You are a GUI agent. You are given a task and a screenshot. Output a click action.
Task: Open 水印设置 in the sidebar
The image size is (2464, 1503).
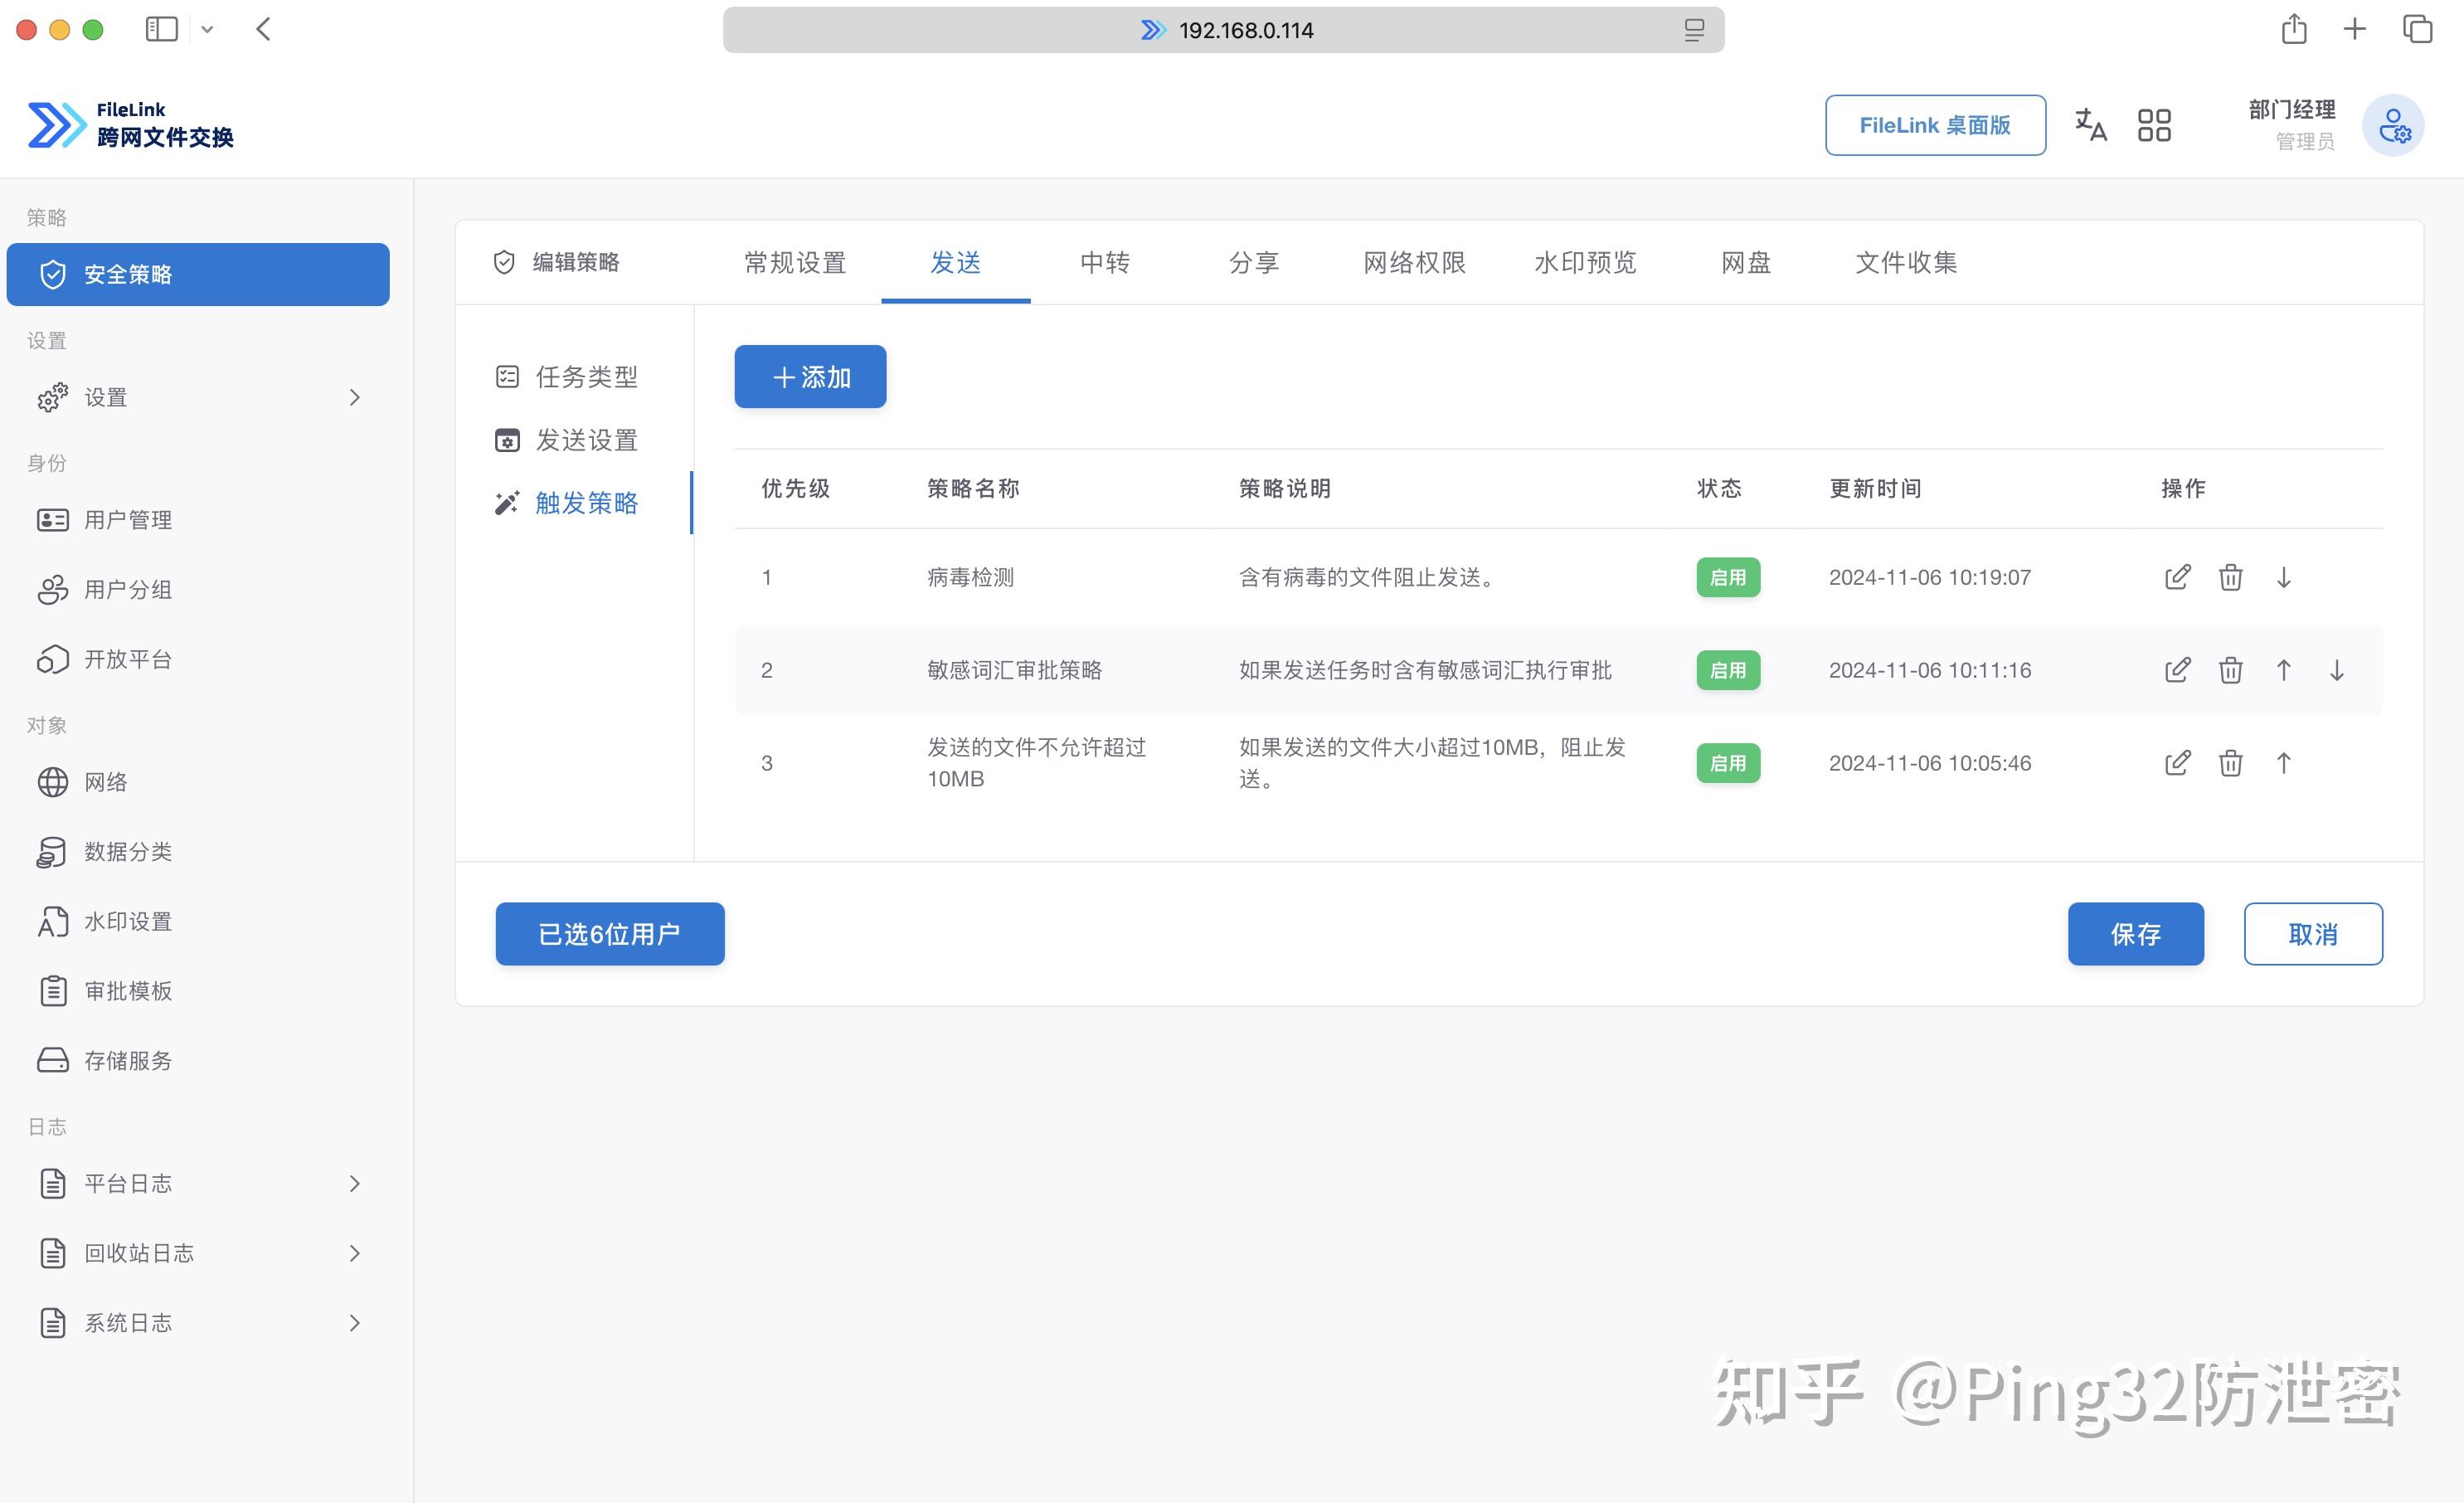(x=198, y=921)
